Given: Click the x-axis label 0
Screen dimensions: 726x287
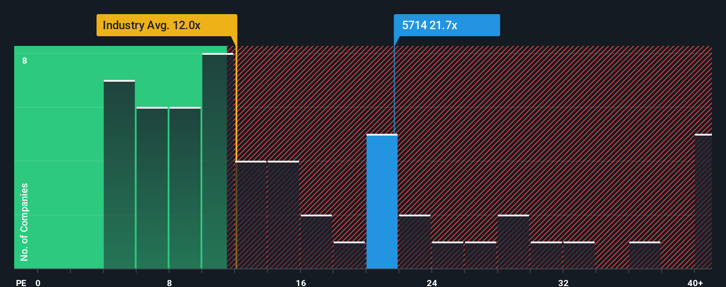Looking at the screenshot, I should pos(38,283).
